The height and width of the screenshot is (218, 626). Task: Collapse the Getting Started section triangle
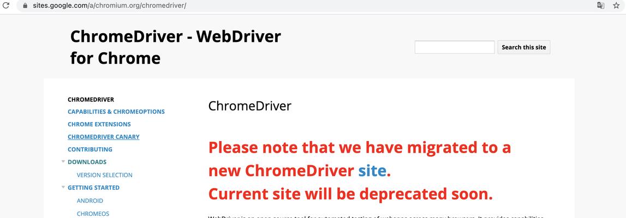(63, 187)
